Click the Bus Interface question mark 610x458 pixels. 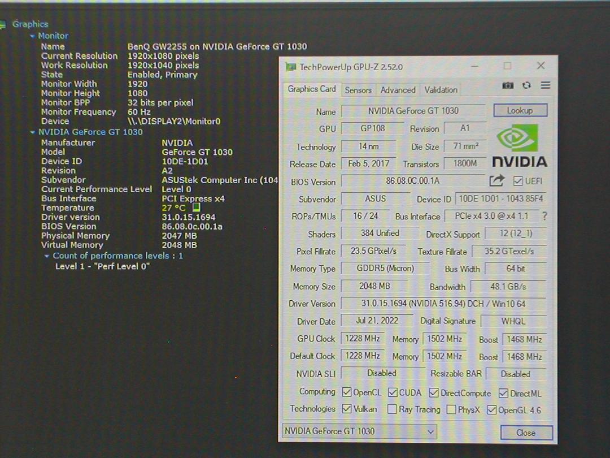544,216
